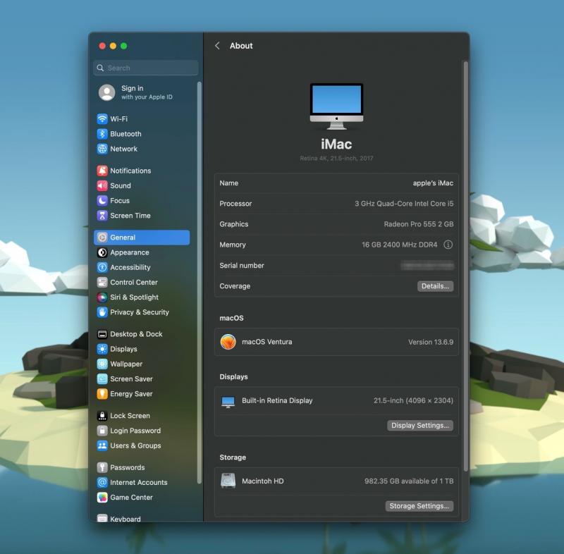Select the Sound speaker icon
Viewport: 564px width, 554px height.
[x=102, y=185]
